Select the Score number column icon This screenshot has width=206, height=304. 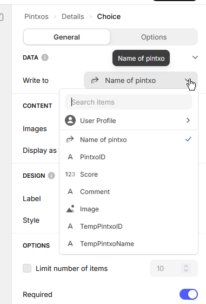(70, 174)
